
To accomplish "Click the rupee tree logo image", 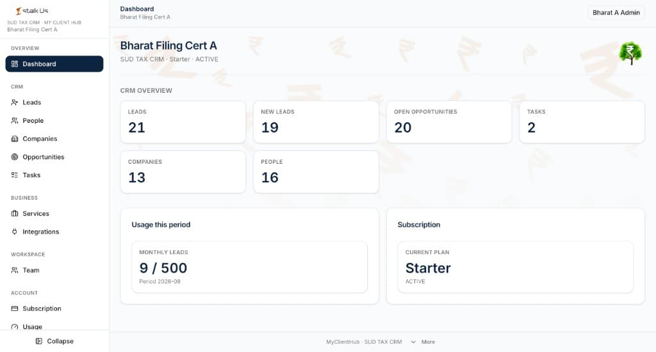I will (630, 53).
